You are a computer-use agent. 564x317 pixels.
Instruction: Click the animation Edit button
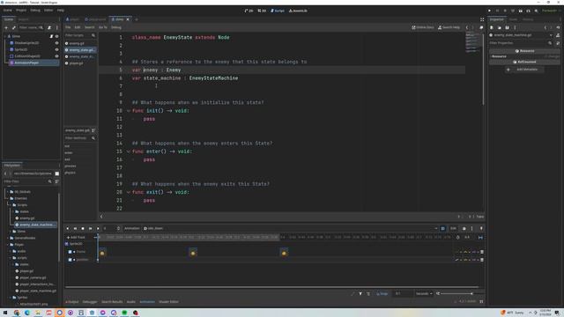[x=453, y=228]
